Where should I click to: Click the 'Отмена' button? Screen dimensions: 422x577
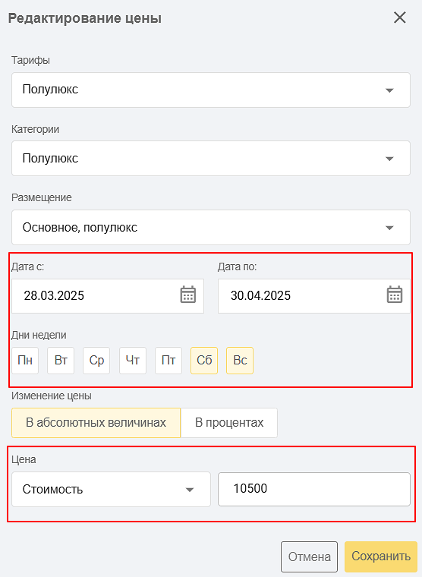click(309, 557)
